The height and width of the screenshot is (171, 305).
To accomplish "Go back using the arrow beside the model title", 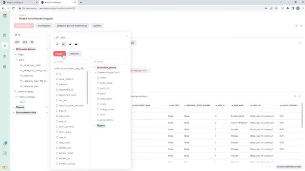I will [x=16, y=19].
